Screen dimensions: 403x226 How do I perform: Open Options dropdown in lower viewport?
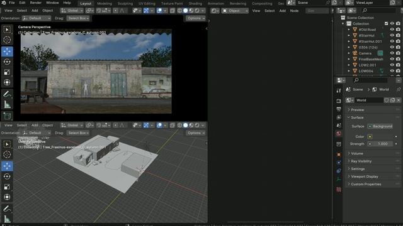click(196, 132)
